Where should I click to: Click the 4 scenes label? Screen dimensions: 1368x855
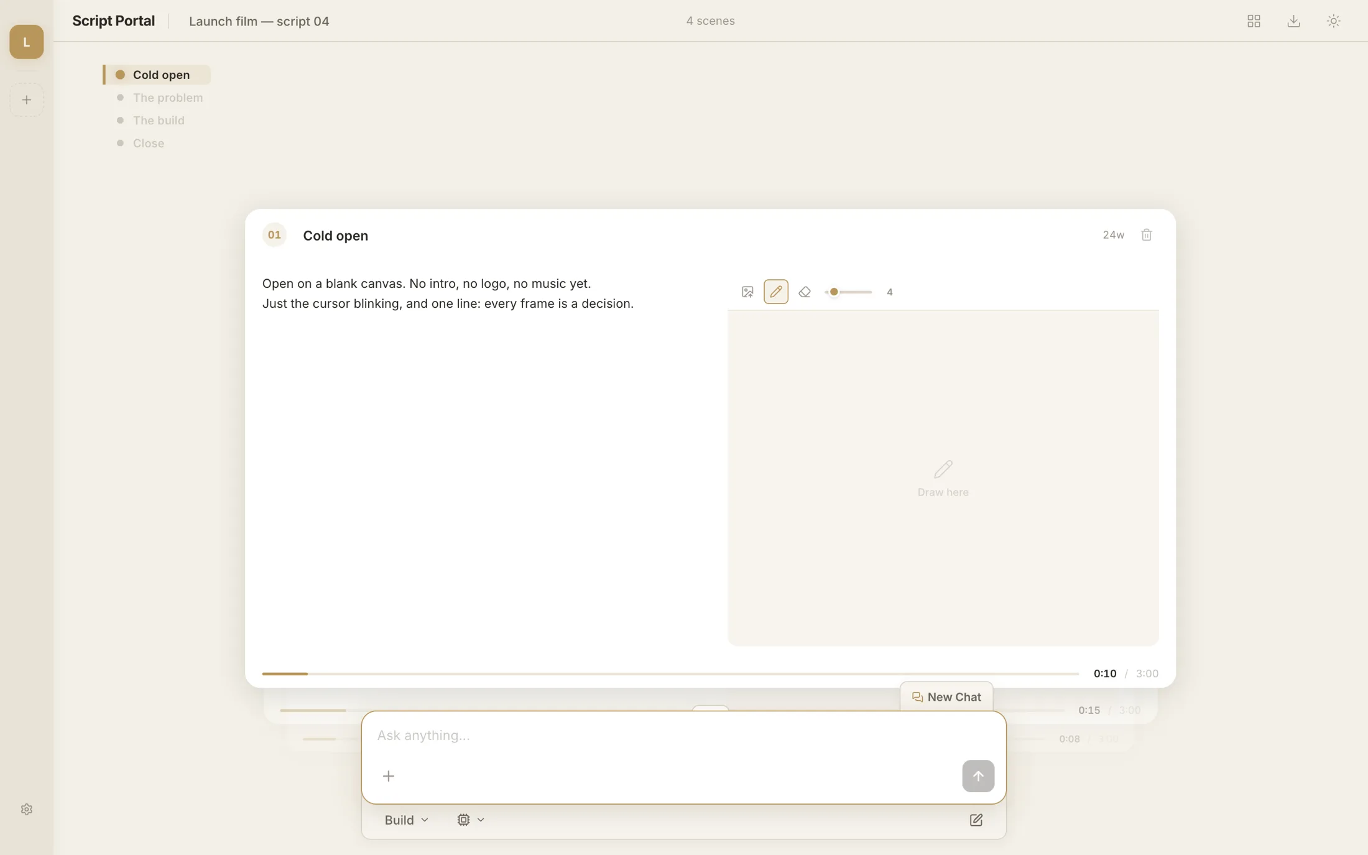[x=710, y=21]
